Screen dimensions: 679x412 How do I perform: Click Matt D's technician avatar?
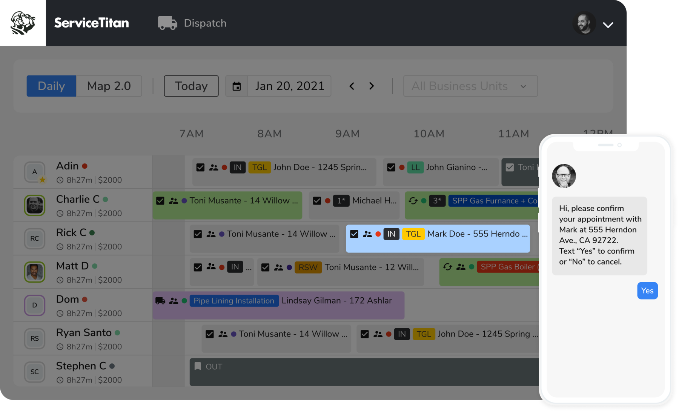35,272
